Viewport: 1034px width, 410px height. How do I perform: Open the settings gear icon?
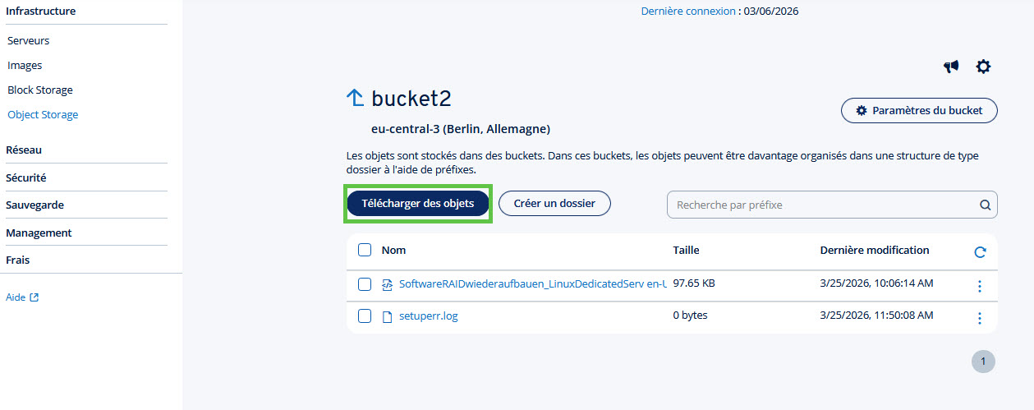coord(983,67)
